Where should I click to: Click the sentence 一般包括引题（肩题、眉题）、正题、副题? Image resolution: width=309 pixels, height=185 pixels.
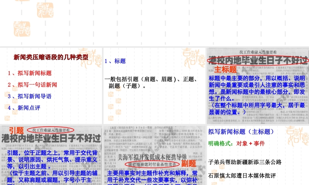pyautogui.click(x=151, y=83)
